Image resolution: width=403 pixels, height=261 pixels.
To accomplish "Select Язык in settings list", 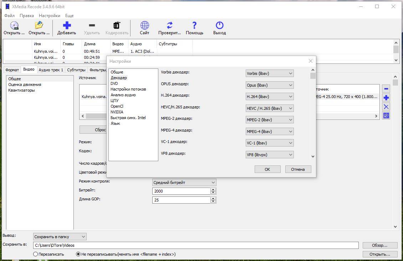I will coord(116,123).
